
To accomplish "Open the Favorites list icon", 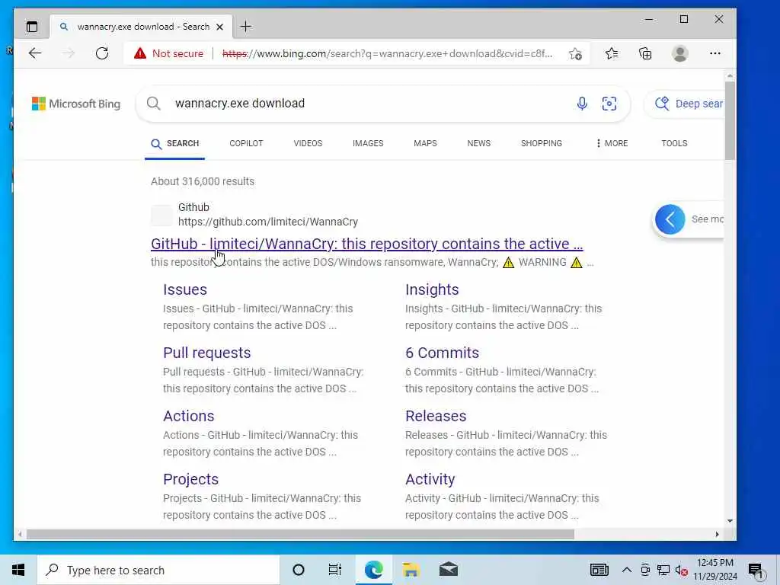I will (x=612, y=53).
